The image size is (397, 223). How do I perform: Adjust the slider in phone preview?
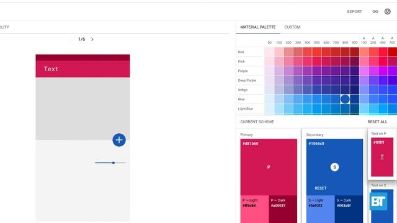tap(110, 163)
